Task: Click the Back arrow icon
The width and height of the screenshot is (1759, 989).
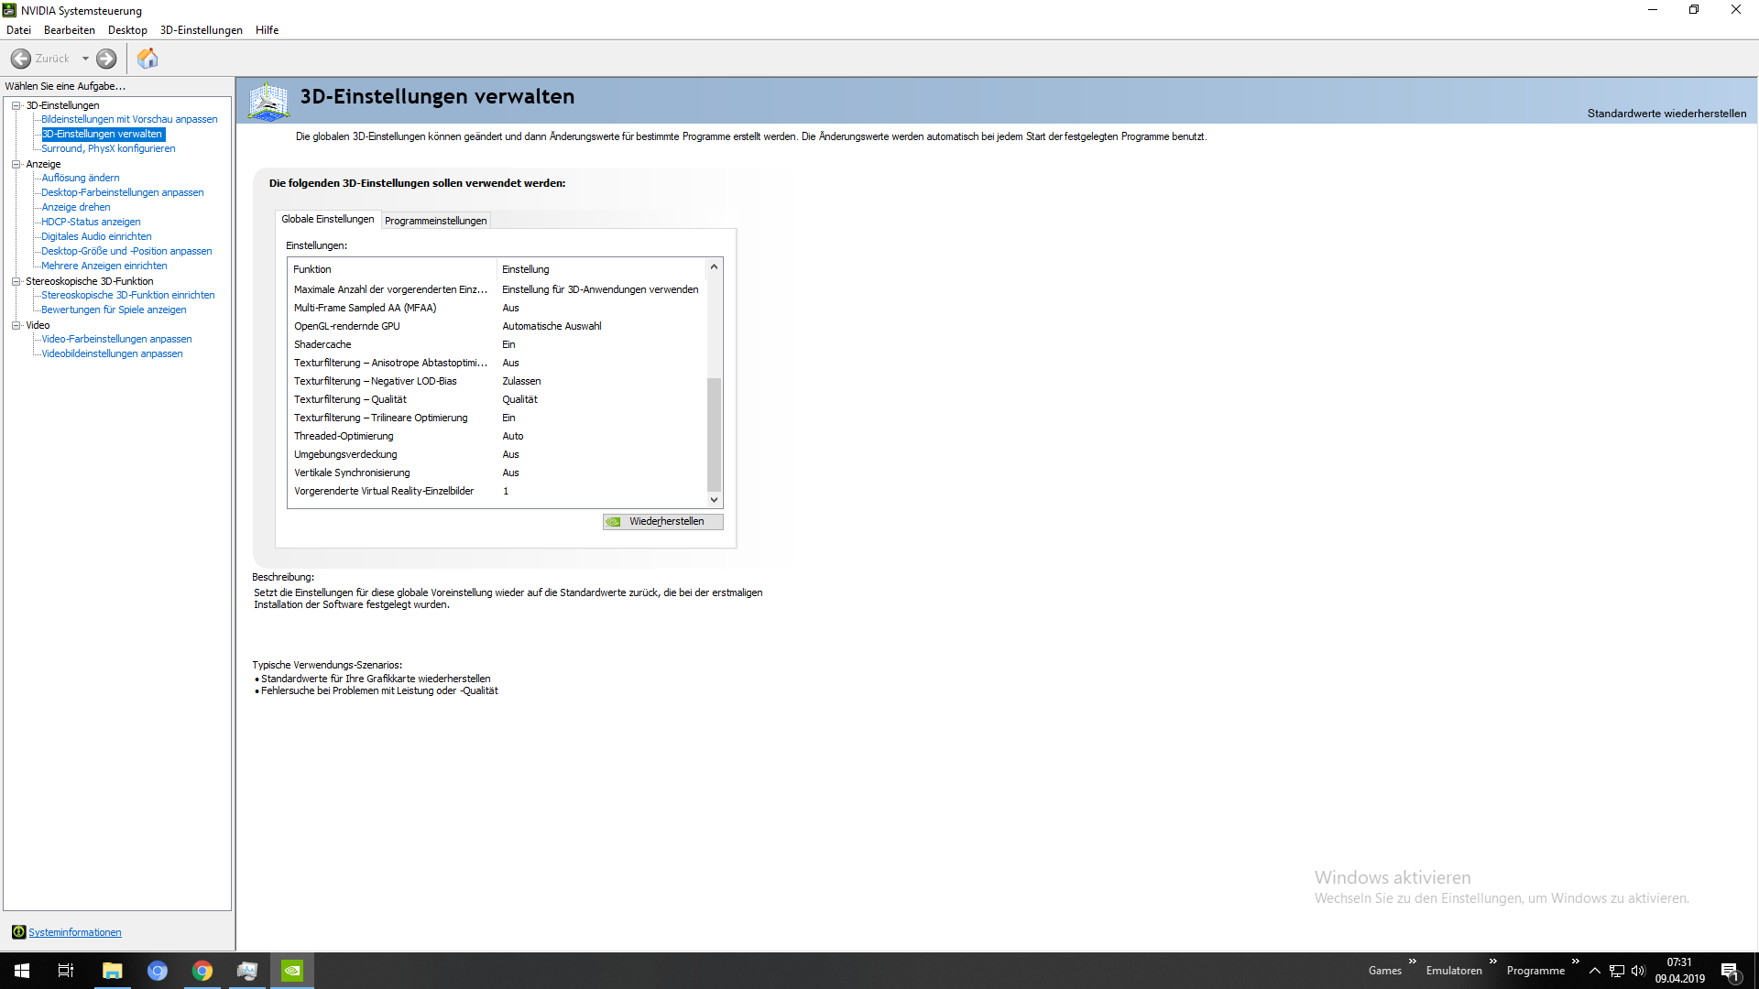Action: [x=21, y=59]
